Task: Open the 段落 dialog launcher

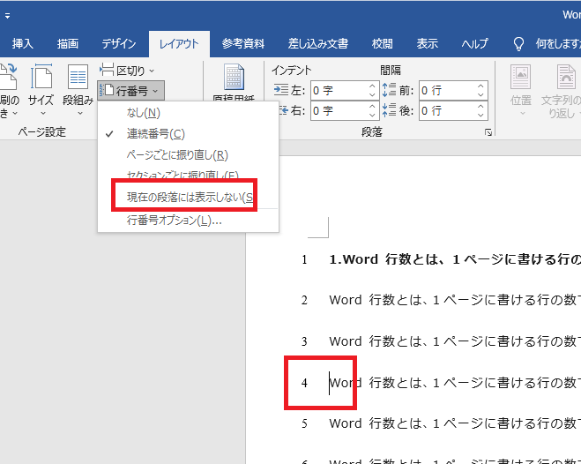Action: coord(488,132)
